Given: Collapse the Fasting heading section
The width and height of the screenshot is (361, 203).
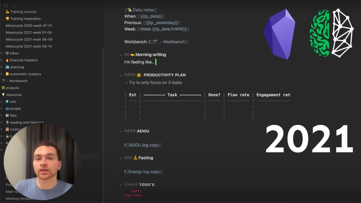Looking at the screenshot, I should [121, 158].
